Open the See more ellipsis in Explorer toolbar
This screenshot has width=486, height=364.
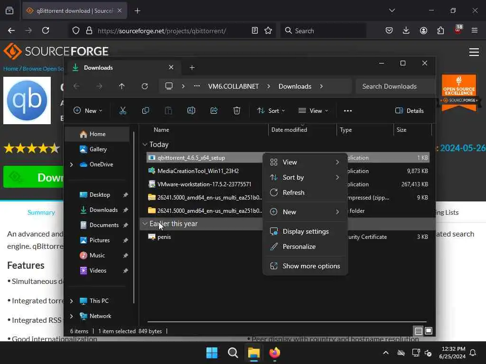click(348, 111)
